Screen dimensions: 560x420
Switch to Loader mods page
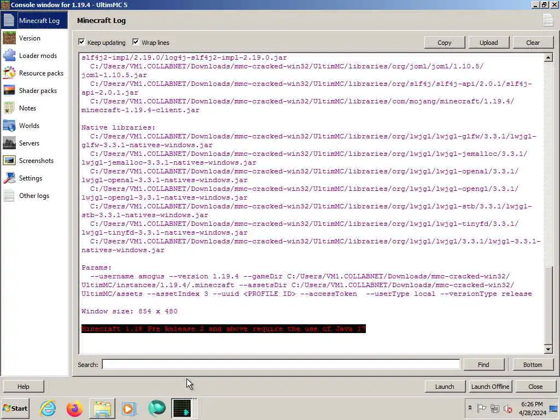click(x=34, y=55)
